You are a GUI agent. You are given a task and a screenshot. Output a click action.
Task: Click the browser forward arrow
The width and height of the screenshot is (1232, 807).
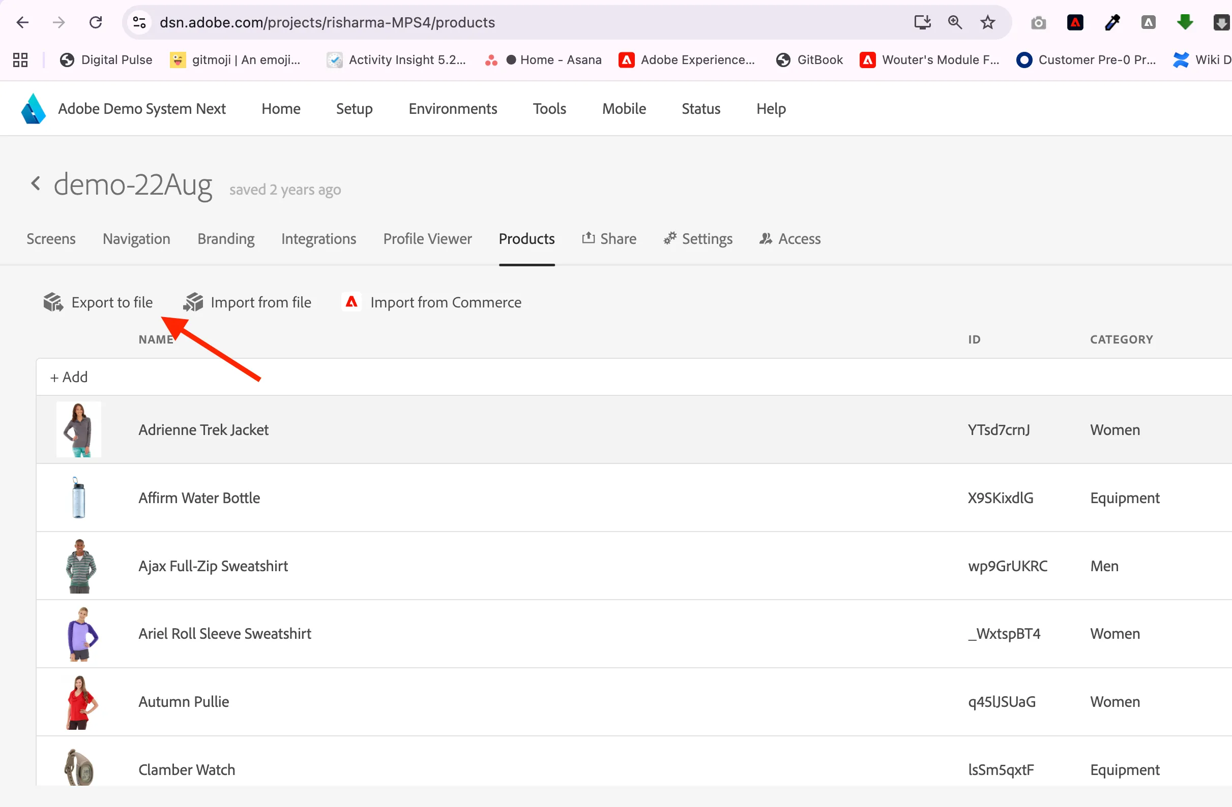coord(59,22)
